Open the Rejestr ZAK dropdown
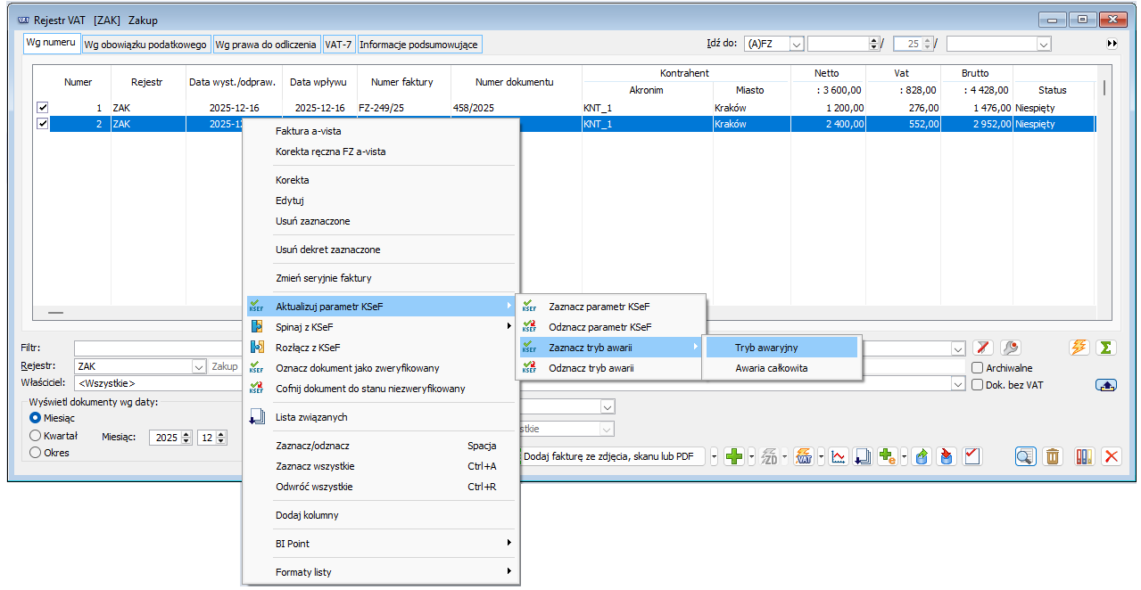1141x590 pixels. (x=198, y=366)
